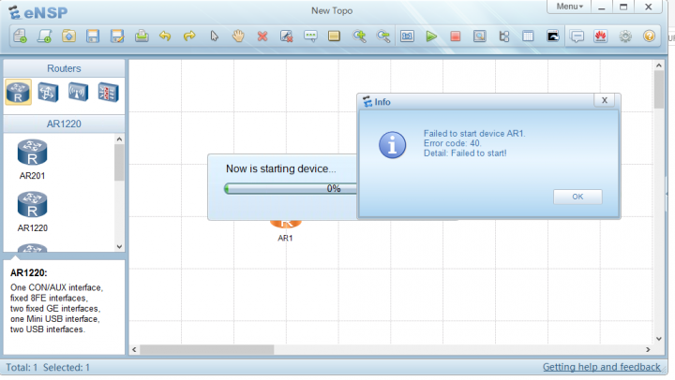Click the Undo arrow in toolbar
The width and height of the screenshot is (675, 380).
pyautogui.click(x=165, y=37)
